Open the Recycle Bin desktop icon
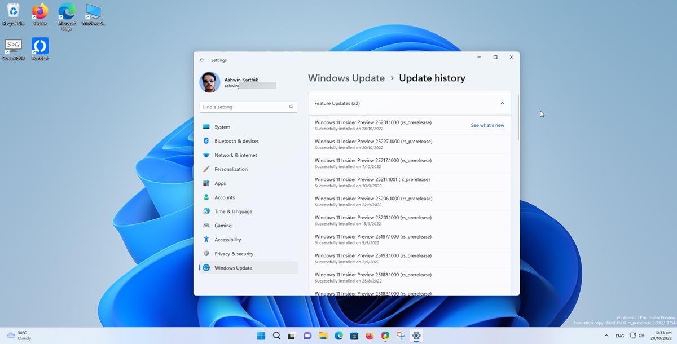 13,14
